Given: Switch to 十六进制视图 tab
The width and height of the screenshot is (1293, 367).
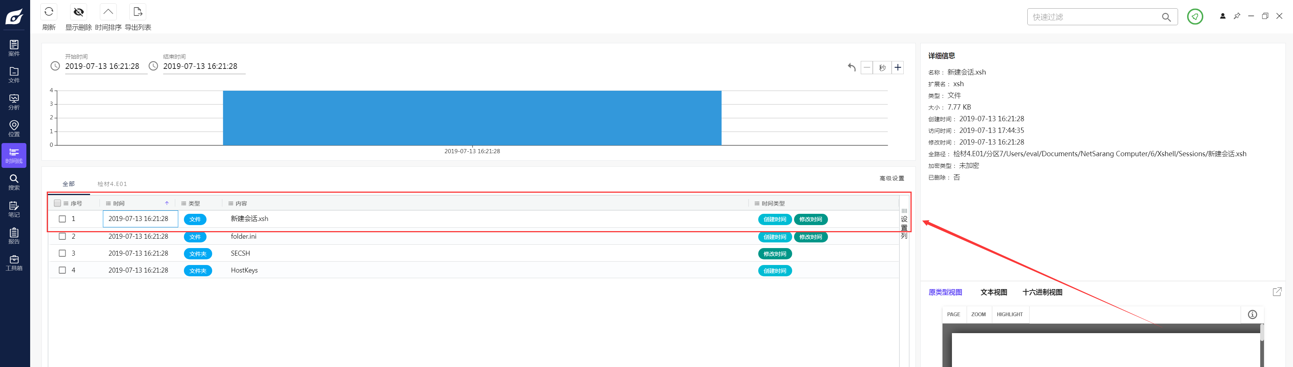Looking at the screenshot, I should pos(1042,292).
